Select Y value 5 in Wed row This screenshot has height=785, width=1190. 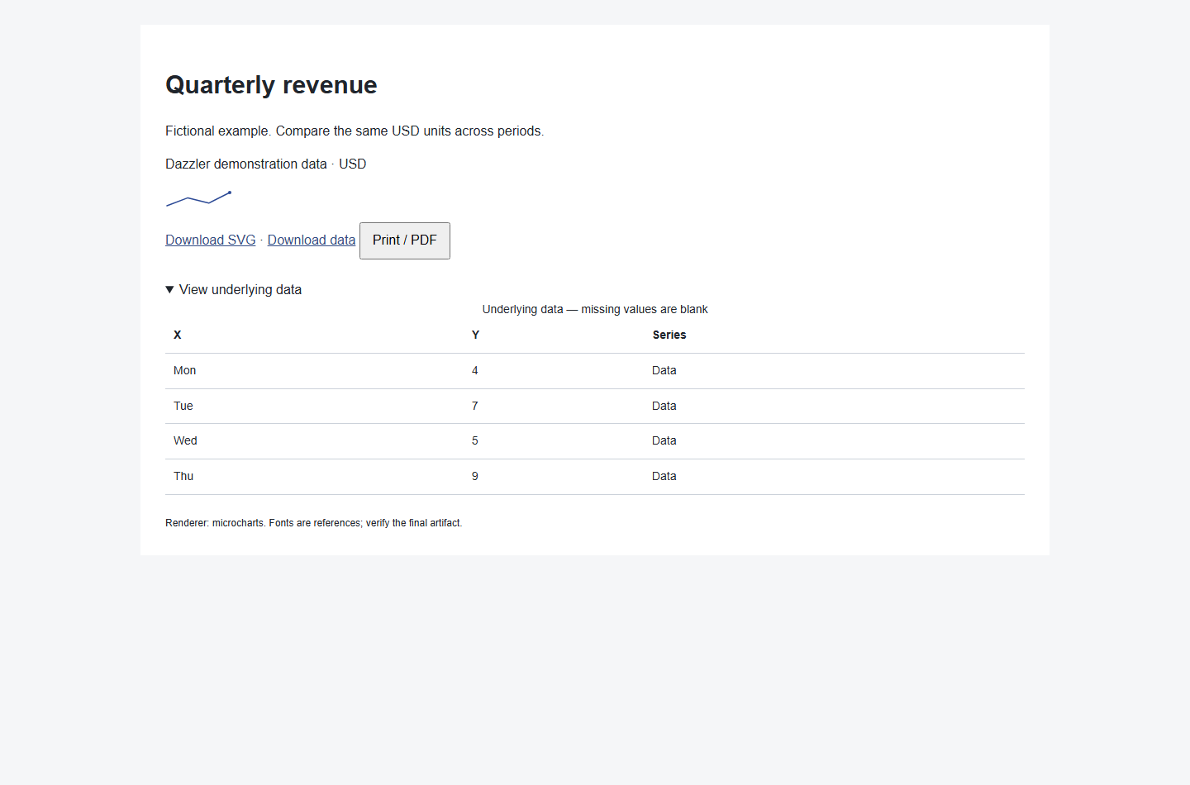click(x=554, y=441)
